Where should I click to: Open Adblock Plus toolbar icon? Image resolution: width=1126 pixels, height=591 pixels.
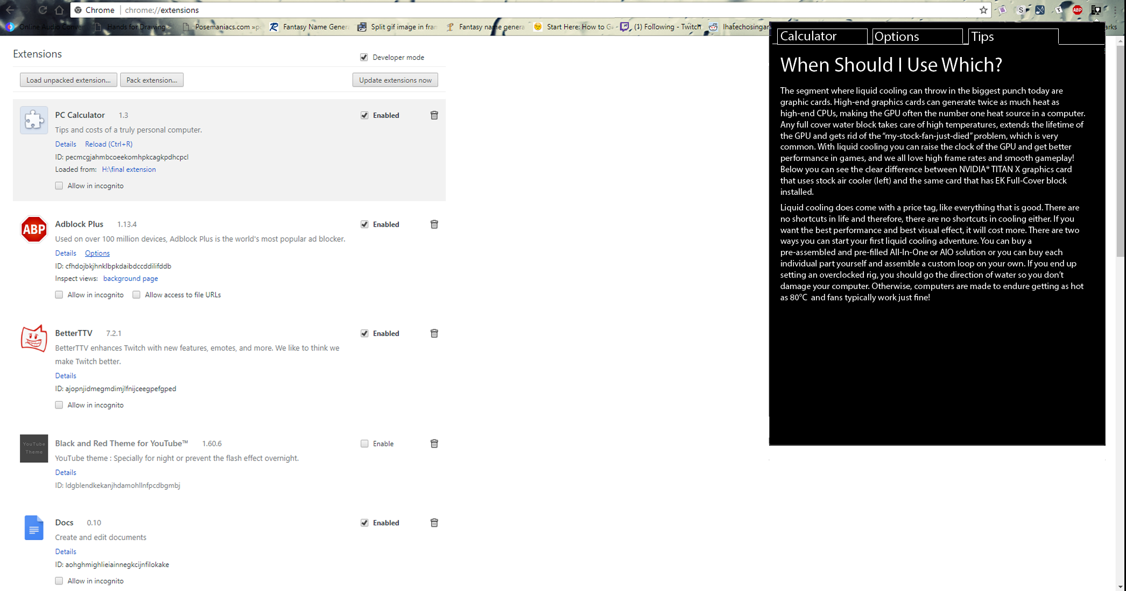click(x=1078, y=10)
